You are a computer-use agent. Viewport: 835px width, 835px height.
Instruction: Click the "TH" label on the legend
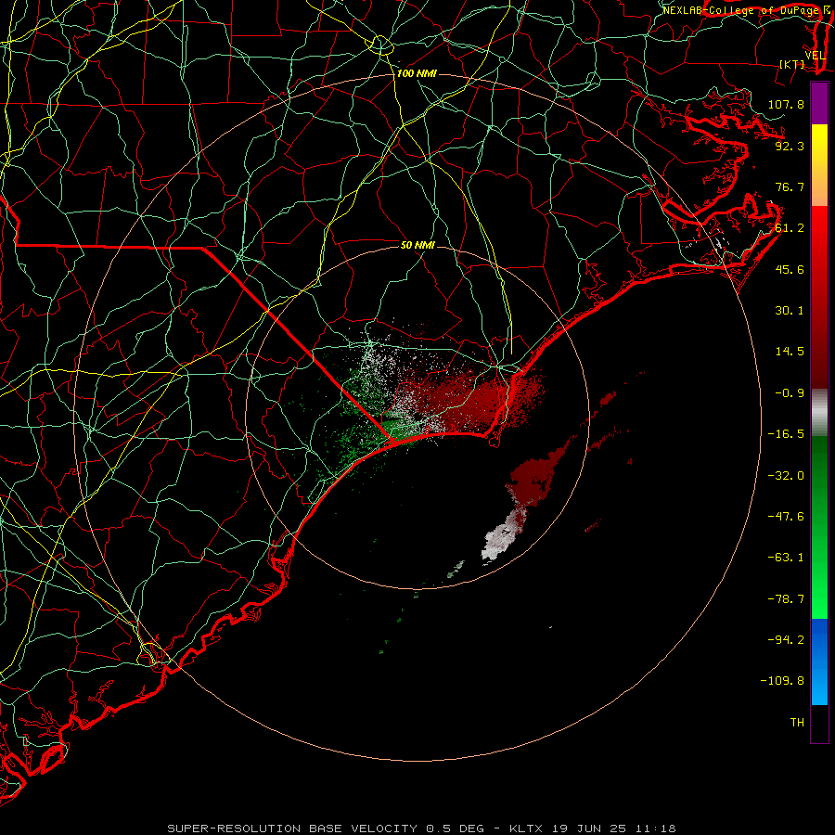(797, 723)
